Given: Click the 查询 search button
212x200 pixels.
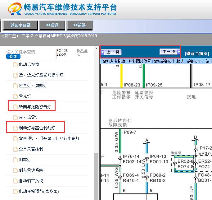Looking at the screenshot, I should point(13,56).
